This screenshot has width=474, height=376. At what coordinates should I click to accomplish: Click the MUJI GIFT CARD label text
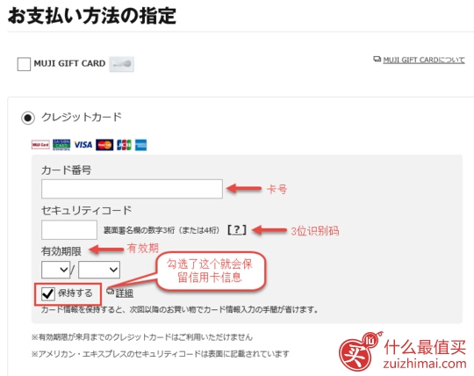coord(69,63)
